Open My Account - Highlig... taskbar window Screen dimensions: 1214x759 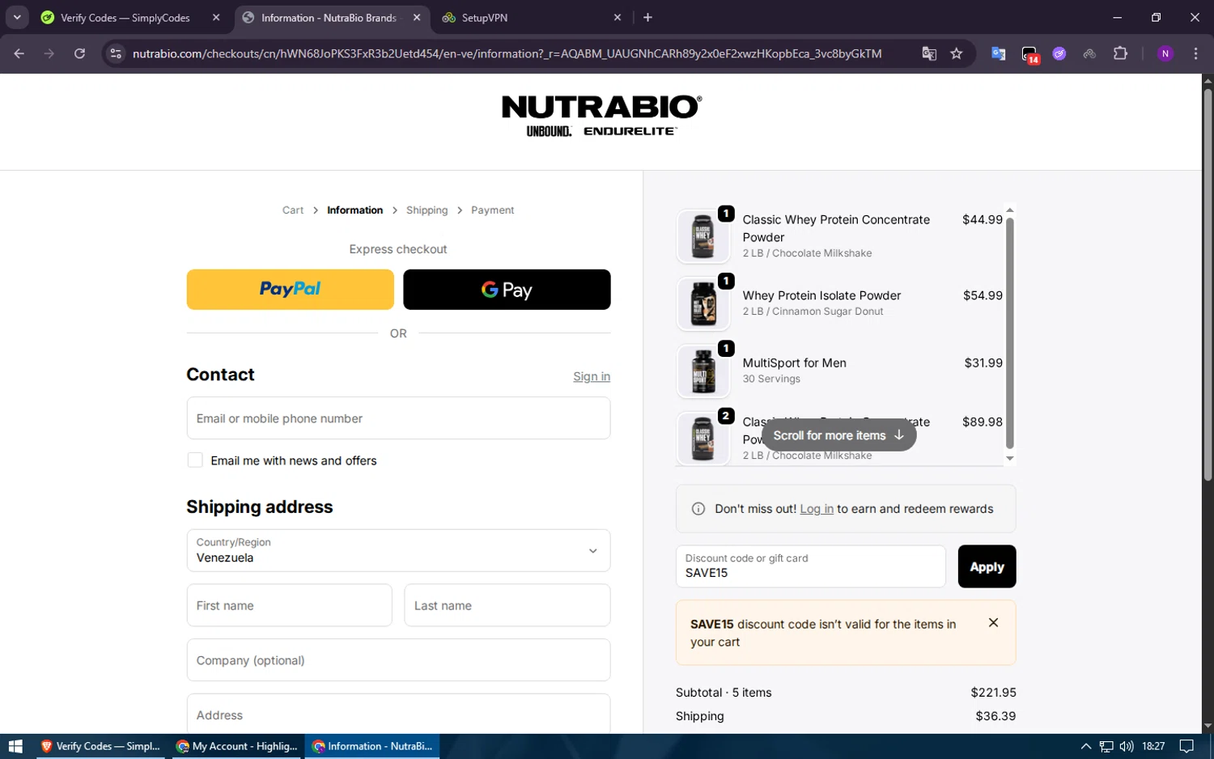[x=237, y=746]
